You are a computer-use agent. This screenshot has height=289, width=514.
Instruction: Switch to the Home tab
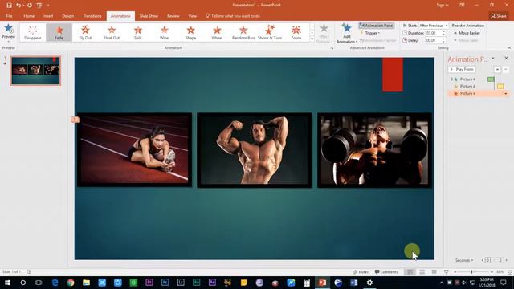[x=29, y=16]
